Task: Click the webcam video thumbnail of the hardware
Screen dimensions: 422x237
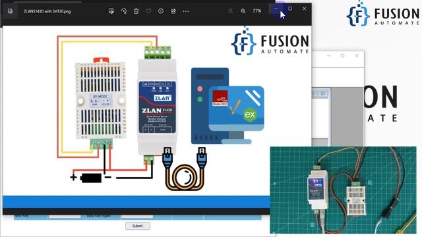Action: (343, 190)
